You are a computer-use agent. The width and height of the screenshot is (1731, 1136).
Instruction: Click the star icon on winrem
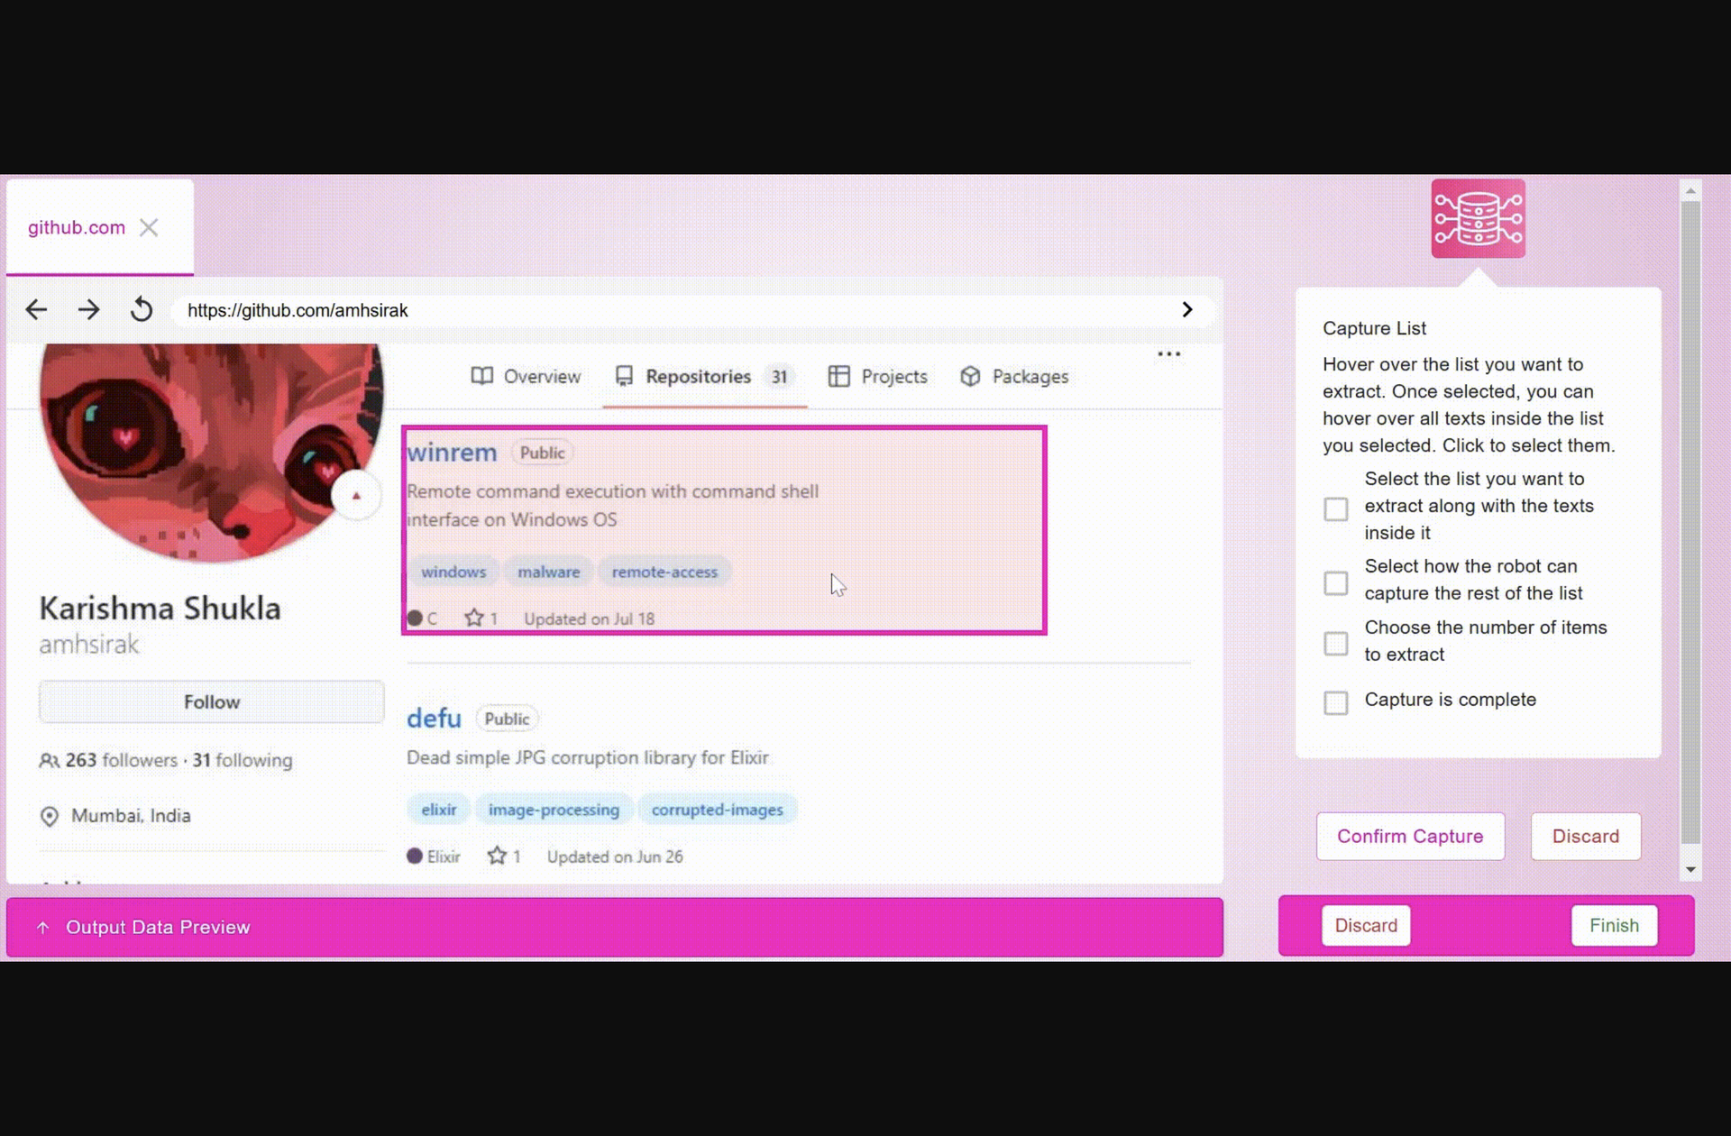[474, 618]
